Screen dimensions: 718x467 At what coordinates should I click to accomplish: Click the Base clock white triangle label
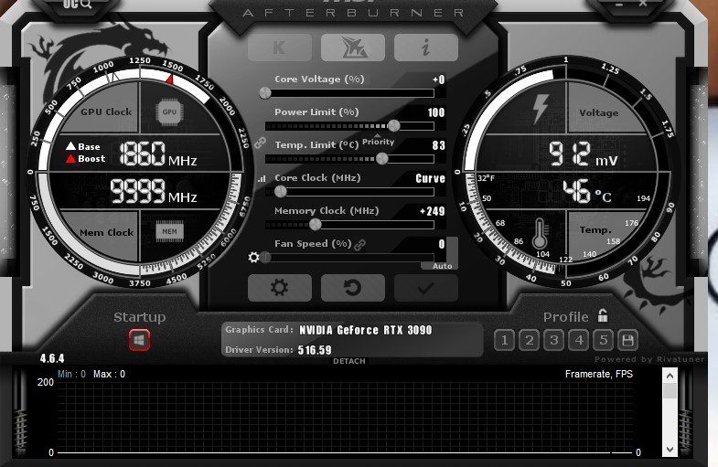pyautogui.click(x=83, y=147)
